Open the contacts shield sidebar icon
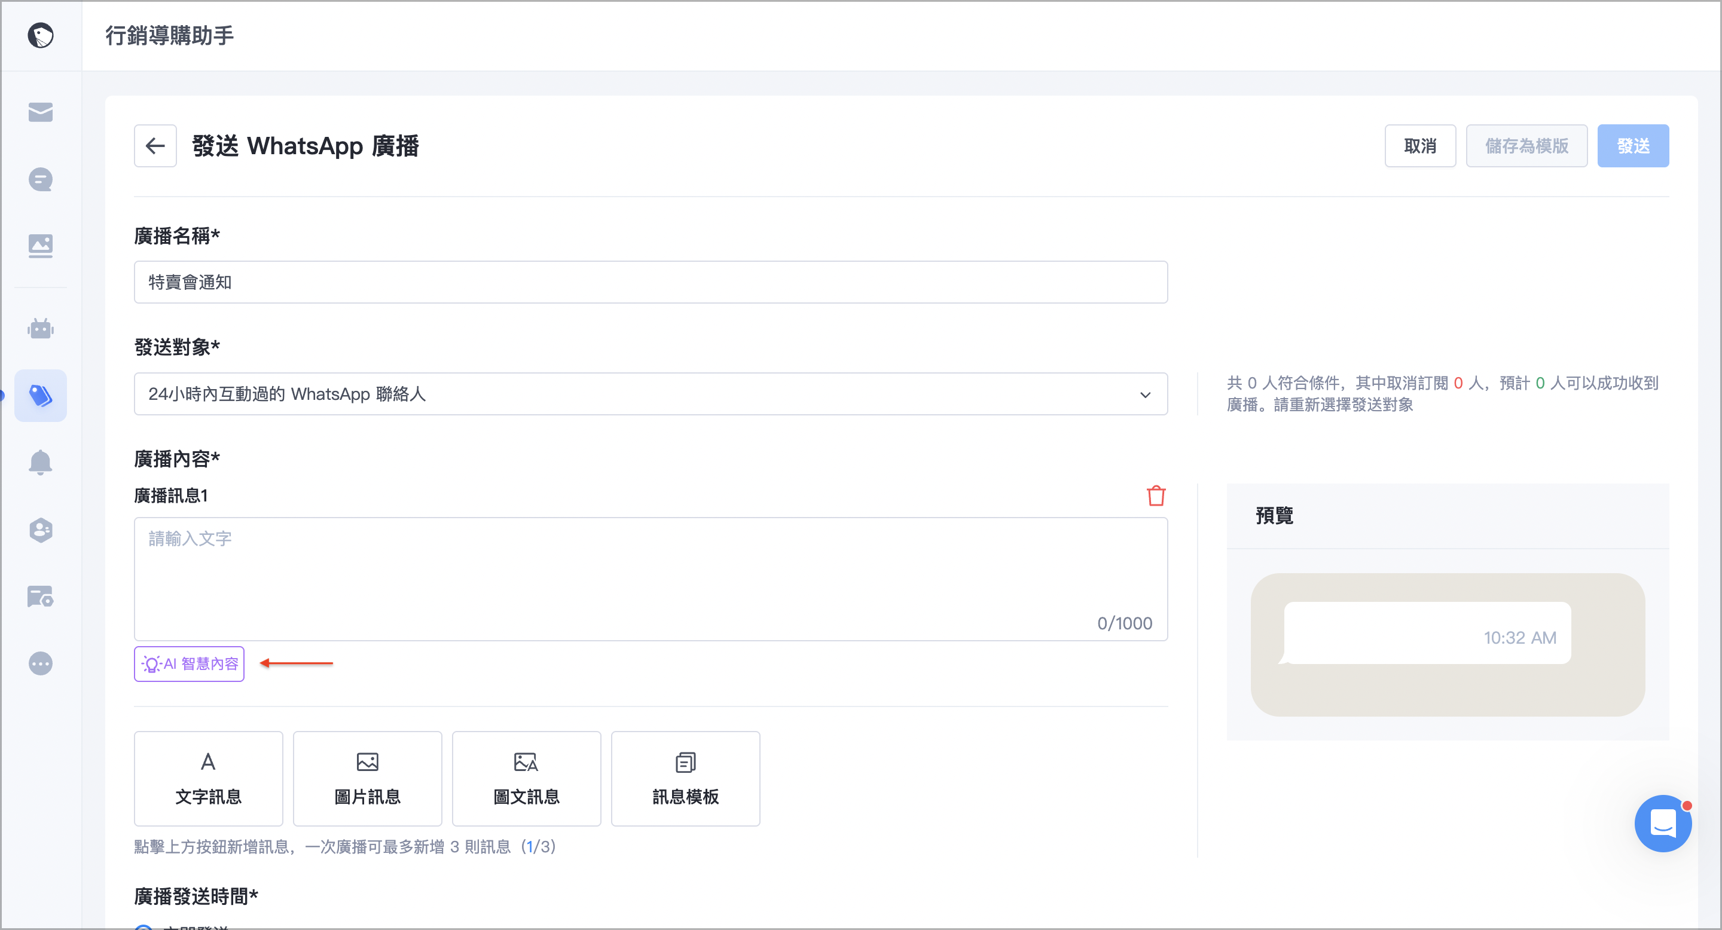Screen dimensions: 1722x930 click(41, 530)
